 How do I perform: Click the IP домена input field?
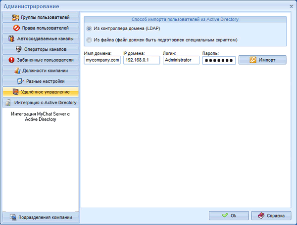click(x=142, y=60)
